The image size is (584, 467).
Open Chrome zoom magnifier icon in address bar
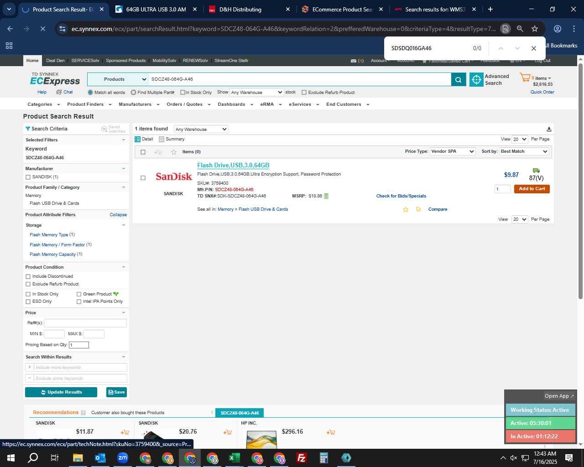tap(520, 29)
